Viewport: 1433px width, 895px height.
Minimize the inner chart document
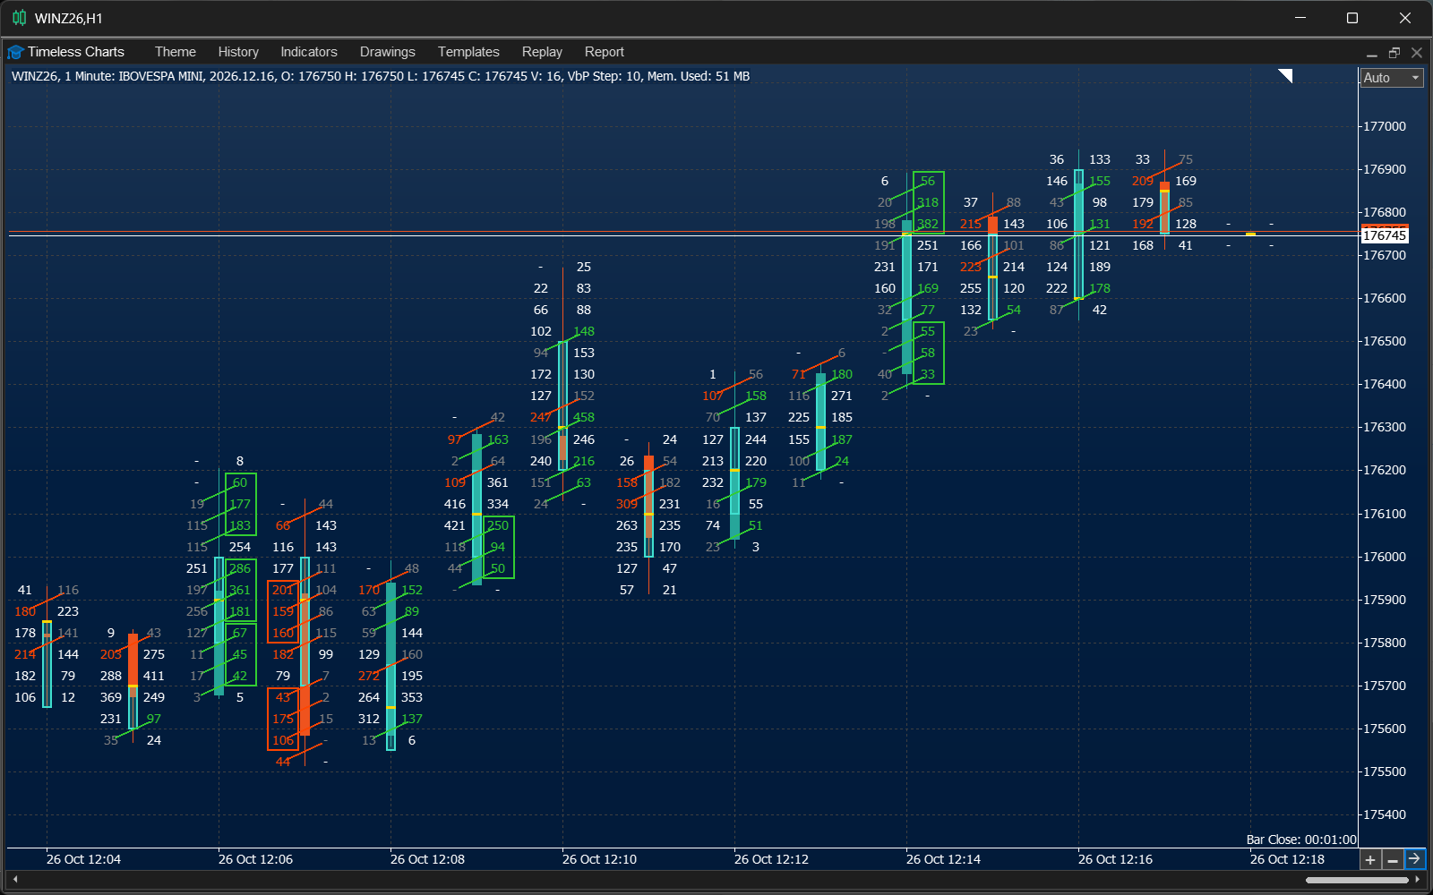tap(1371, 54)
